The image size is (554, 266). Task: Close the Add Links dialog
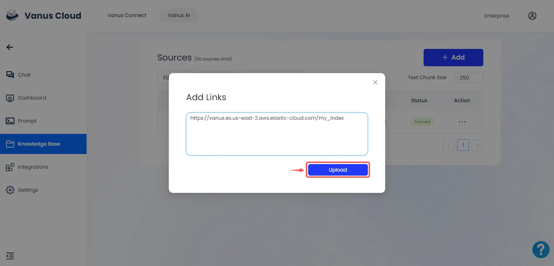(x=375, y=82)
